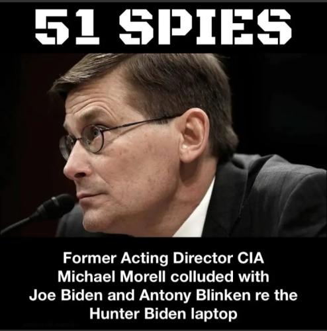327x331 pixels.
Task: Click the word "CIA" in the caption
Action: pos(251,258)
